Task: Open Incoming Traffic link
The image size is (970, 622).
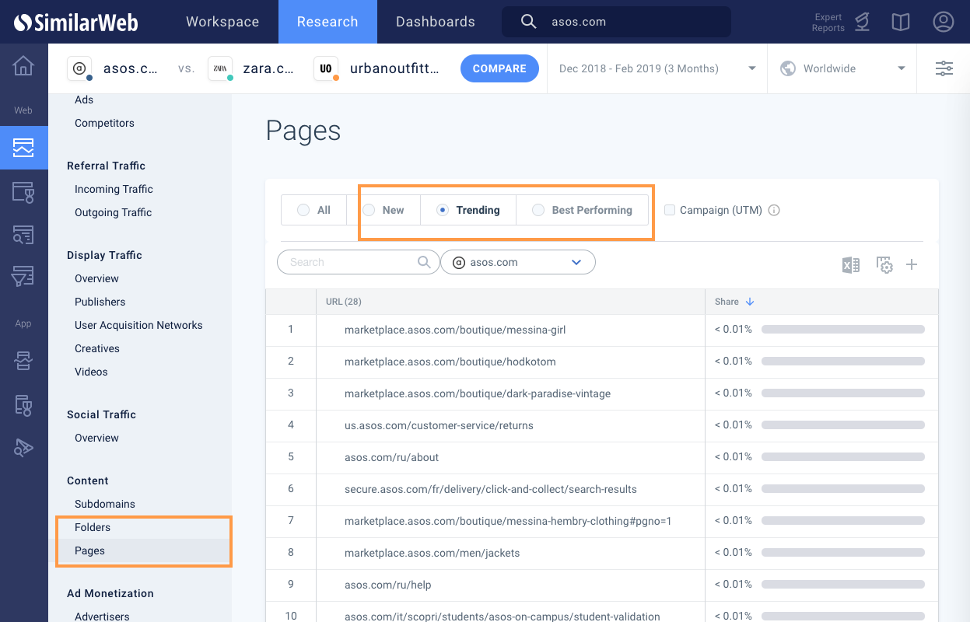Action: (114, 189)
